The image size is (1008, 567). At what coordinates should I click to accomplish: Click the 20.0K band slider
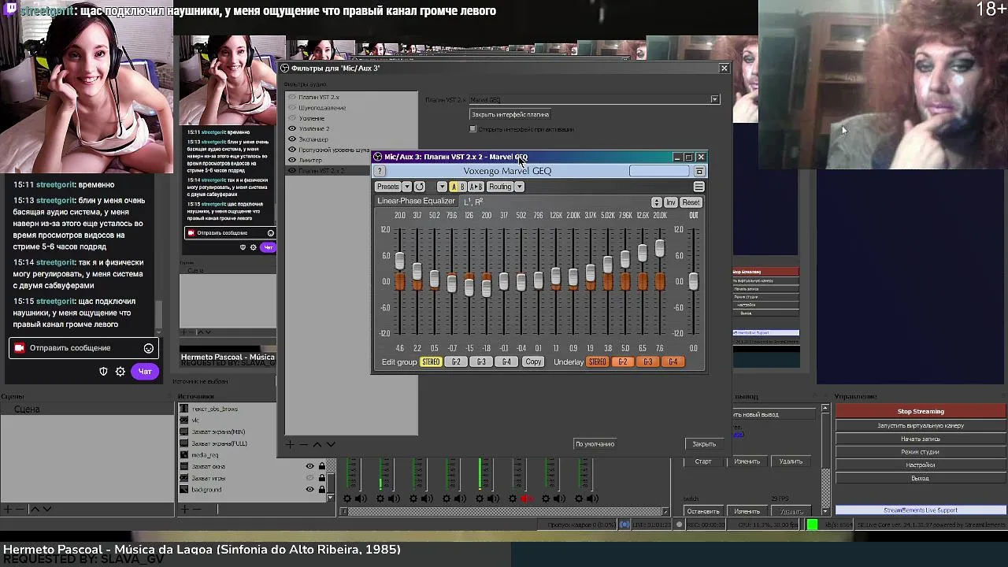tap(659, 248)
